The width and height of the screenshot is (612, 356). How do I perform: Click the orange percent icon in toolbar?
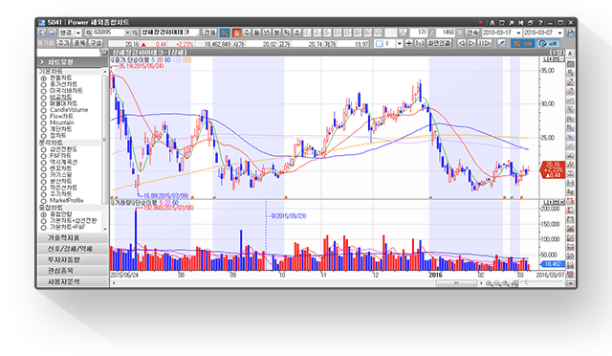coord(225,33)
